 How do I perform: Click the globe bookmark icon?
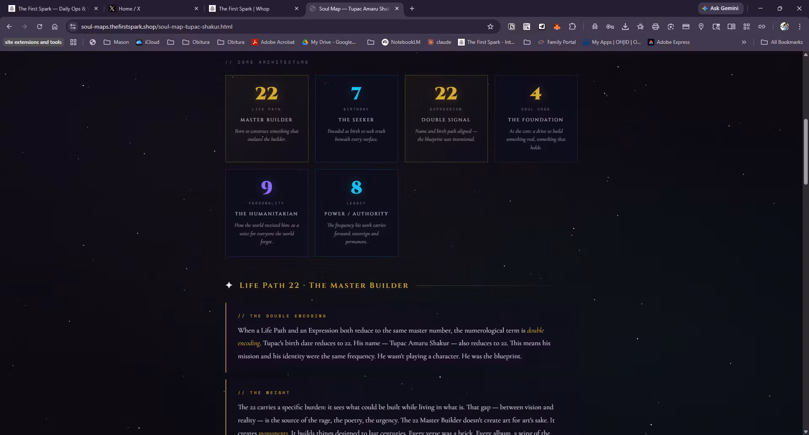(93, 42)
